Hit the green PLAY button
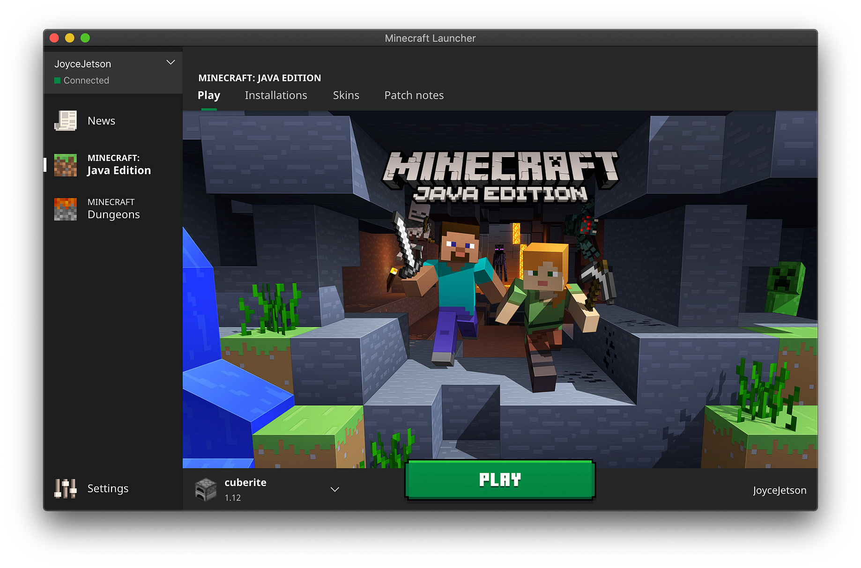The height and width of the screenshot is (568, 861). tap(500, 479)
